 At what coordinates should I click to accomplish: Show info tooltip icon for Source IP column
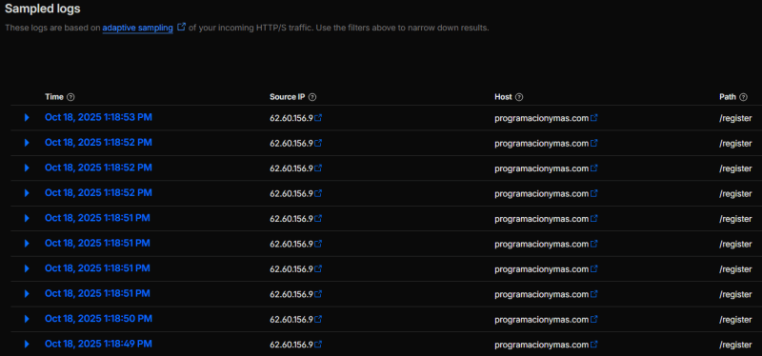[312, 97]
